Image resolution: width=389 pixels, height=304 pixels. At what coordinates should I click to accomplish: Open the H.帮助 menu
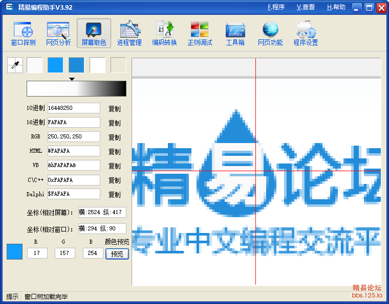(x=336, y=7)
